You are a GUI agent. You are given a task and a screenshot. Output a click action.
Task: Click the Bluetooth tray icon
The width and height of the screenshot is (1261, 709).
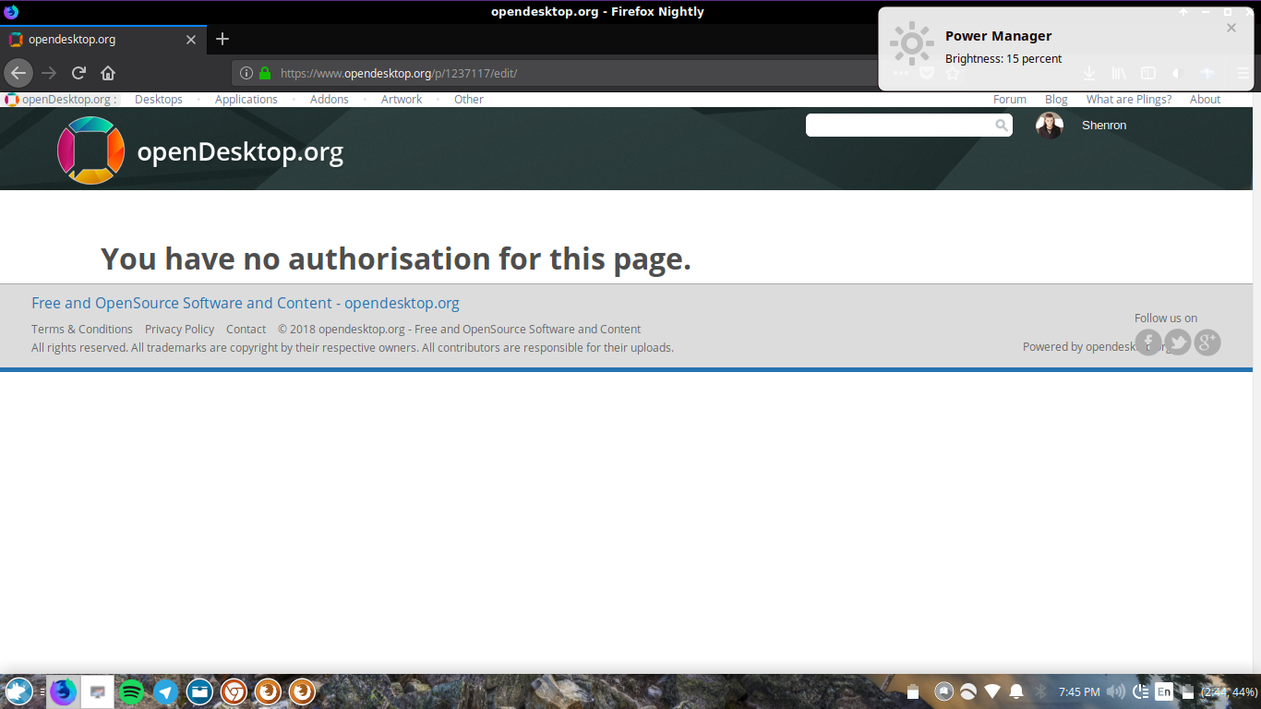(1040, 691)
